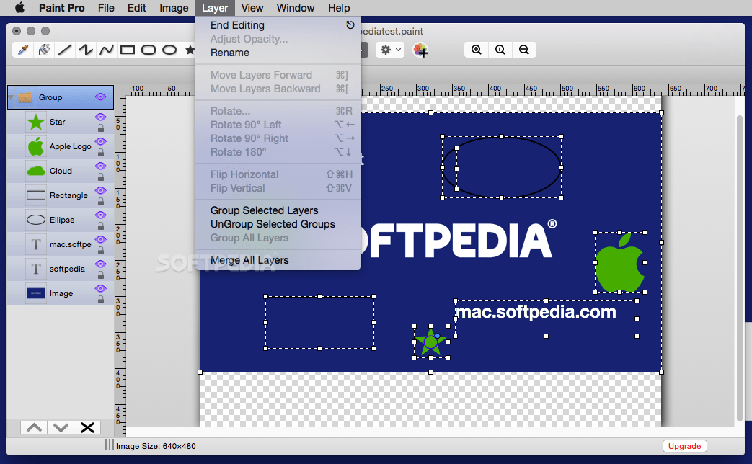
Task: Open the View menu
Action: coord(252,8)
